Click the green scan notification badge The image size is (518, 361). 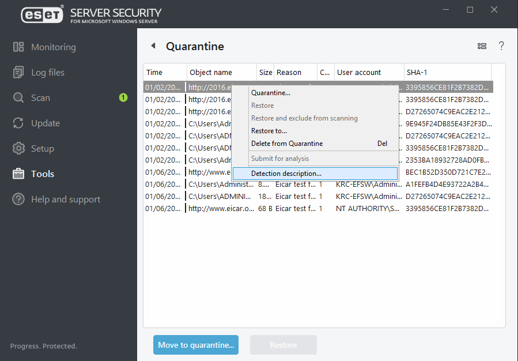123,98
